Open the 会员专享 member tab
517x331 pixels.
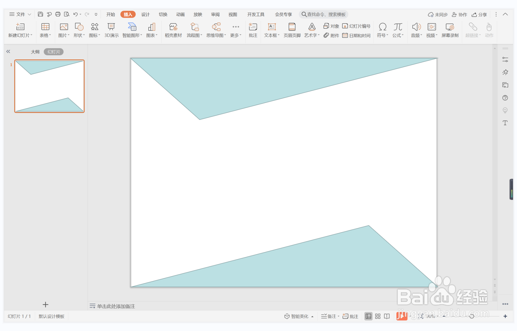click(283, 14)
